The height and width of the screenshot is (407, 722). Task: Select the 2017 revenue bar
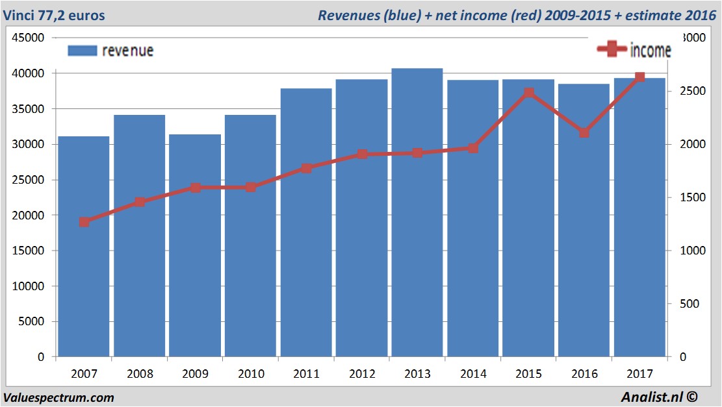[639, 217]
